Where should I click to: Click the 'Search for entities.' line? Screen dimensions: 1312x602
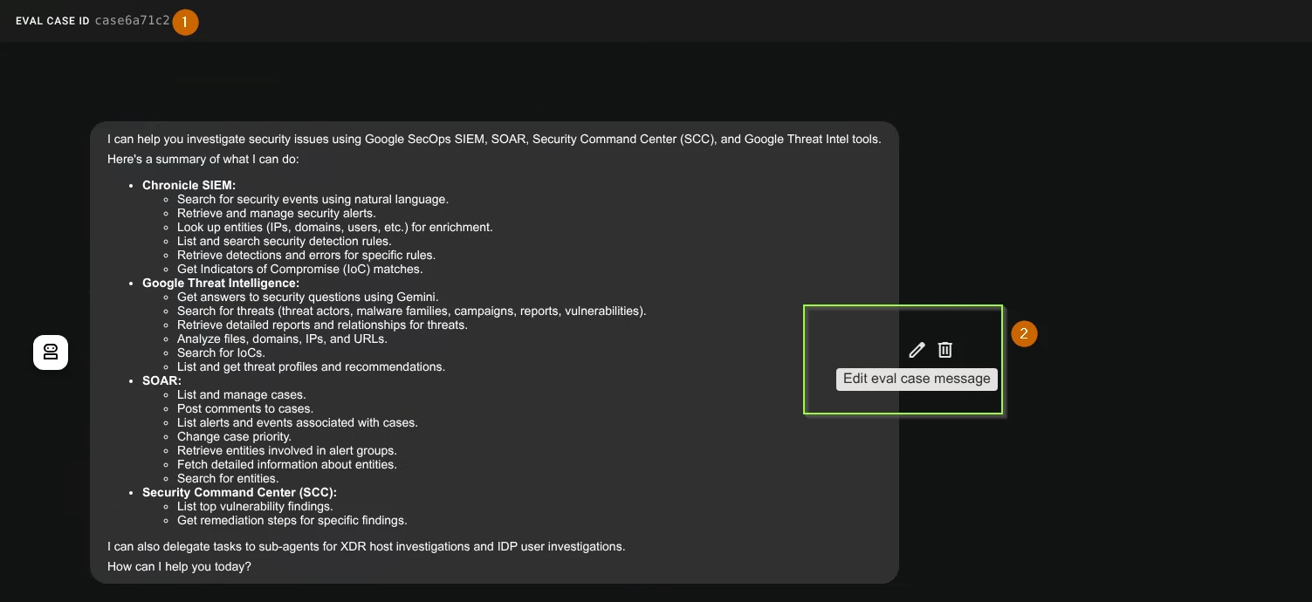click(228, 478)
